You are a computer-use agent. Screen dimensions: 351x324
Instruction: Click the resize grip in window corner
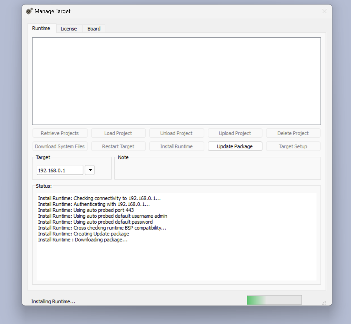tap(324, 303)
